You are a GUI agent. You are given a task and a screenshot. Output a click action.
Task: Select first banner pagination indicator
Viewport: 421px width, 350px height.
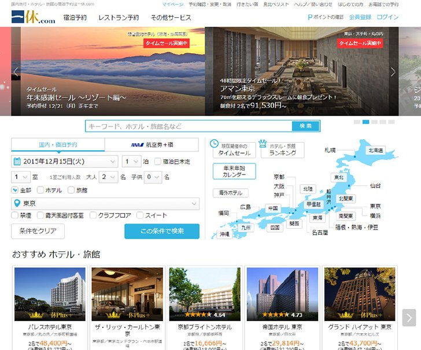pos(357,122)
